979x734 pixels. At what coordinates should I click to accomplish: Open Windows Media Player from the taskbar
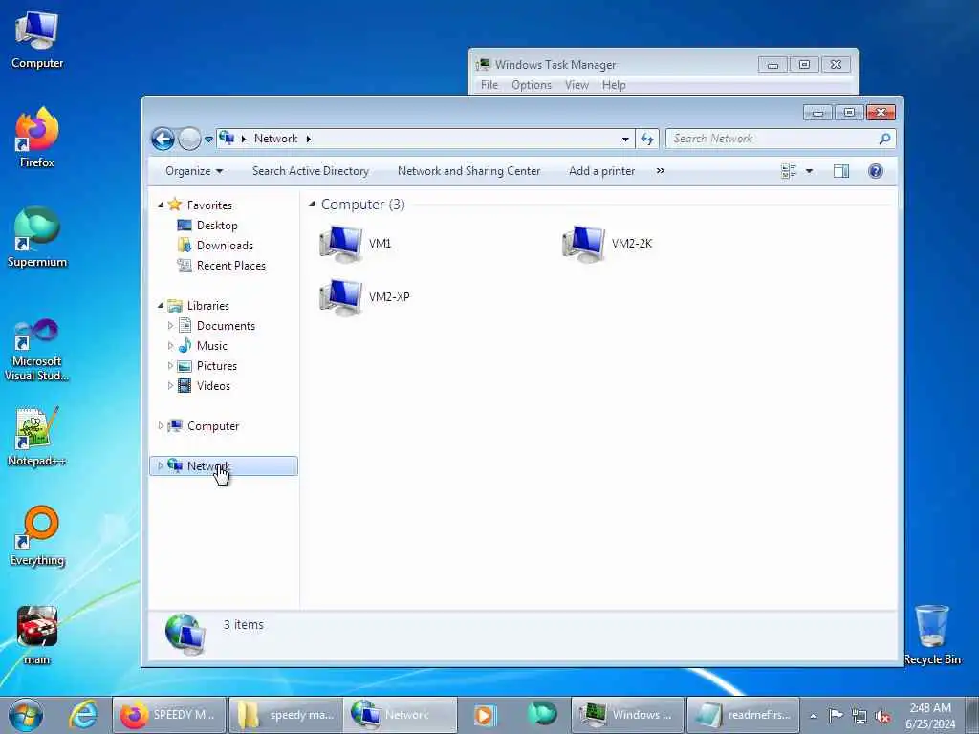tap(485, 715)
